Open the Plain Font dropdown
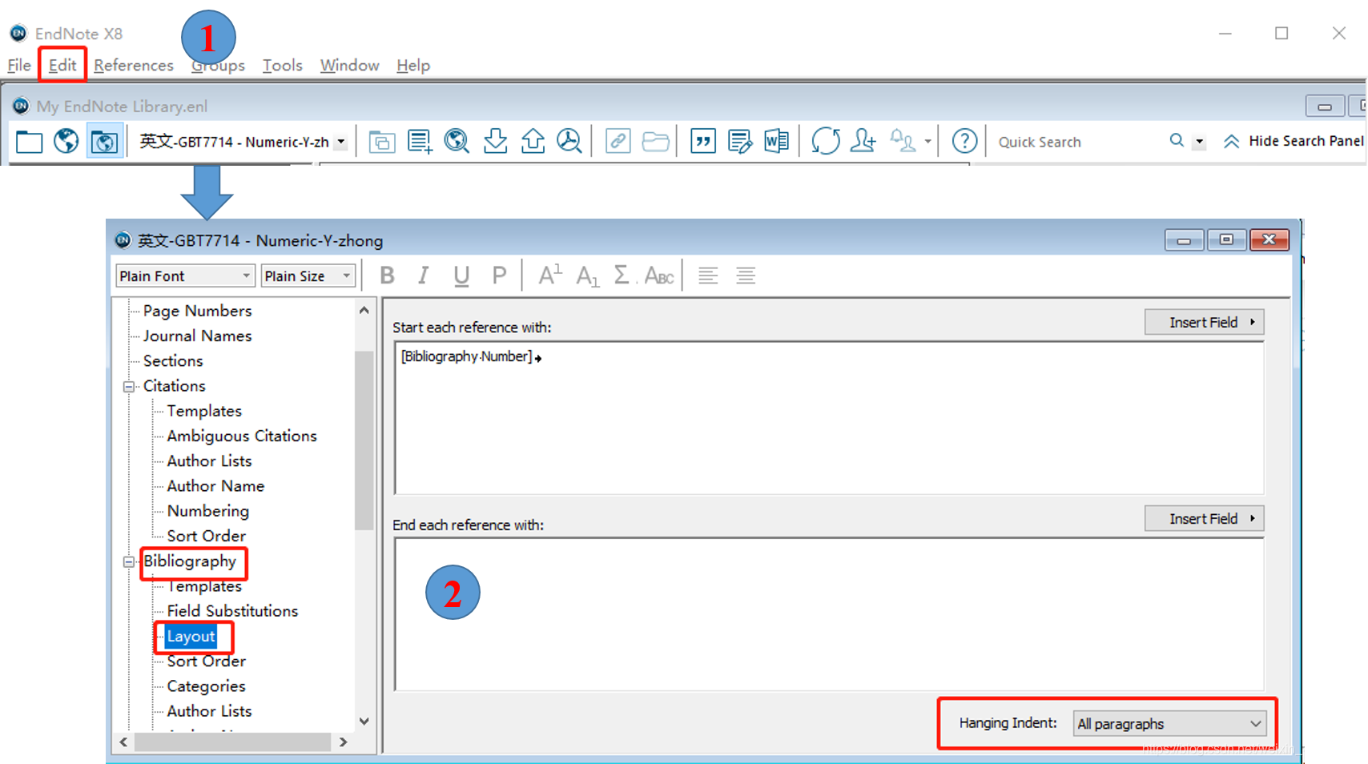Viewport: 1368px width, 764px height. [185, 276]
